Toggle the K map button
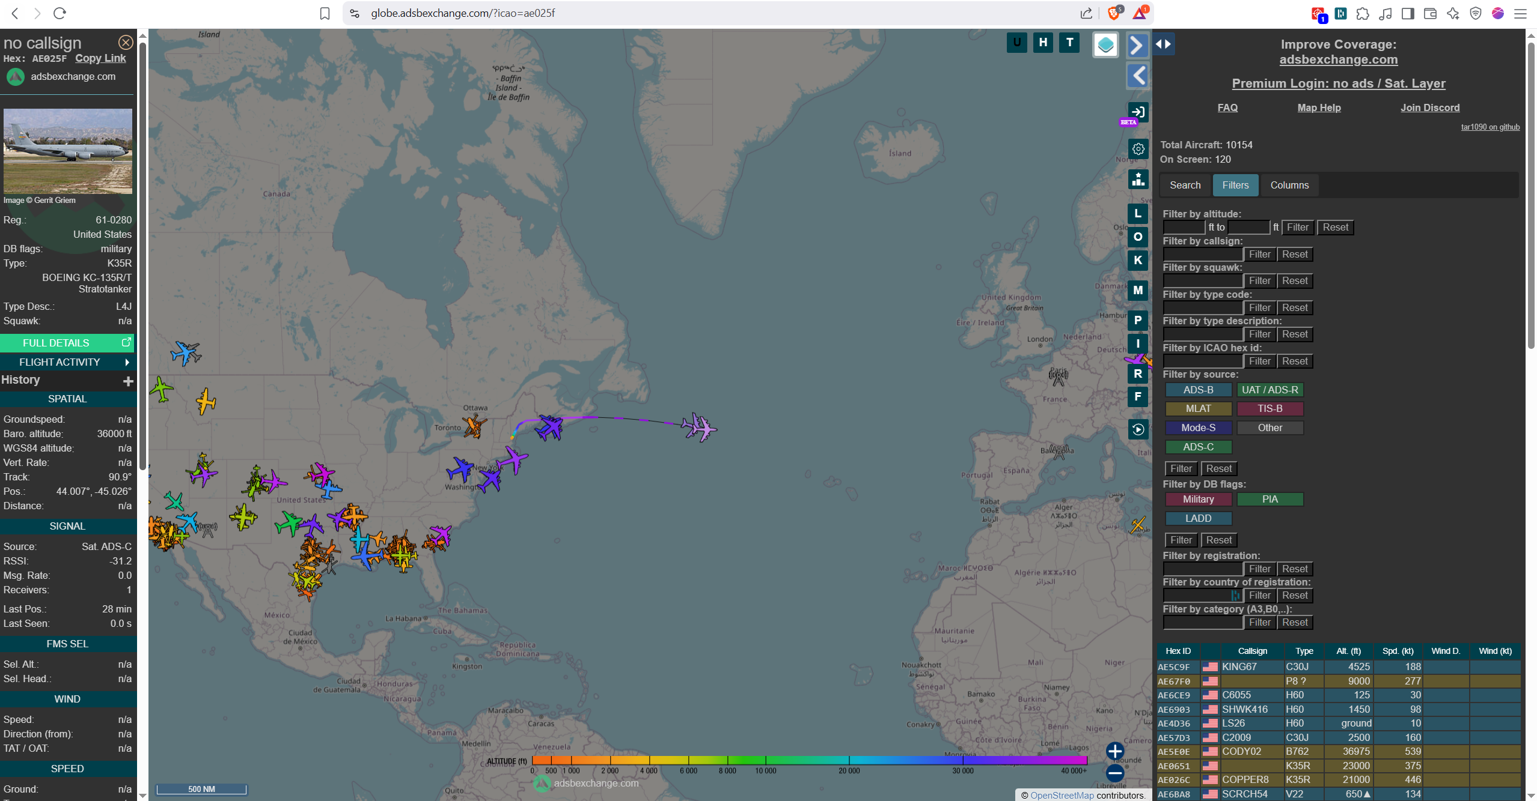The image size is (1537, 801). pyautogui.click(x=1138, y=260)
